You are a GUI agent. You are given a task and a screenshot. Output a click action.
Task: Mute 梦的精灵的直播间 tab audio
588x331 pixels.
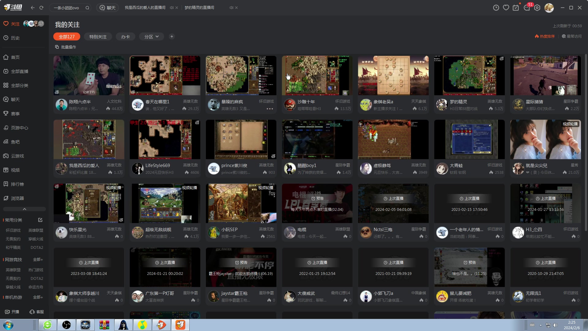tap(231, 8)
